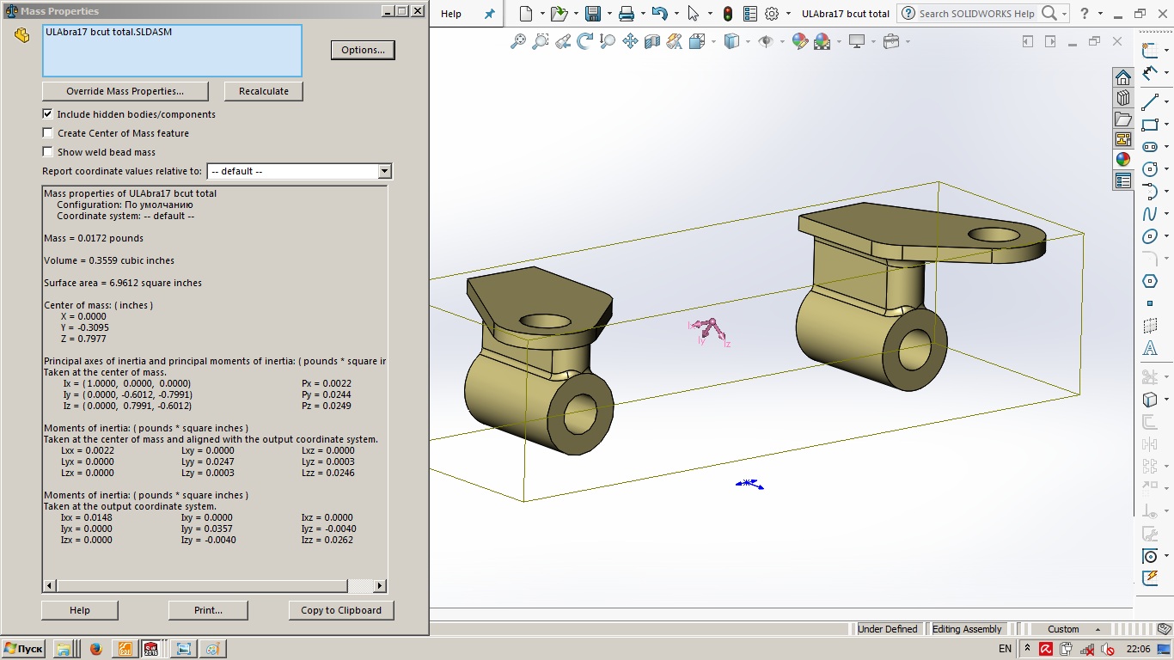This screenshot has height=660, width=1174.
Task: Click the Print... button in Mass Properties
Action: tap(209, 610)
